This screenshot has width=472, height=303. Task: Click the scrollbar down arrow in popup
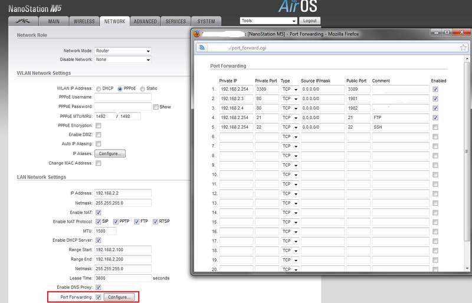[467, 268]
